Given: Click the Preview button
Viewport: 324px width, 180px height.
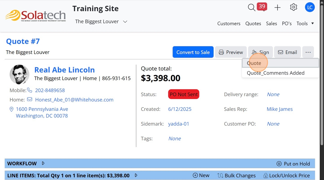Looking at the screenshot, I should (231, 52).
